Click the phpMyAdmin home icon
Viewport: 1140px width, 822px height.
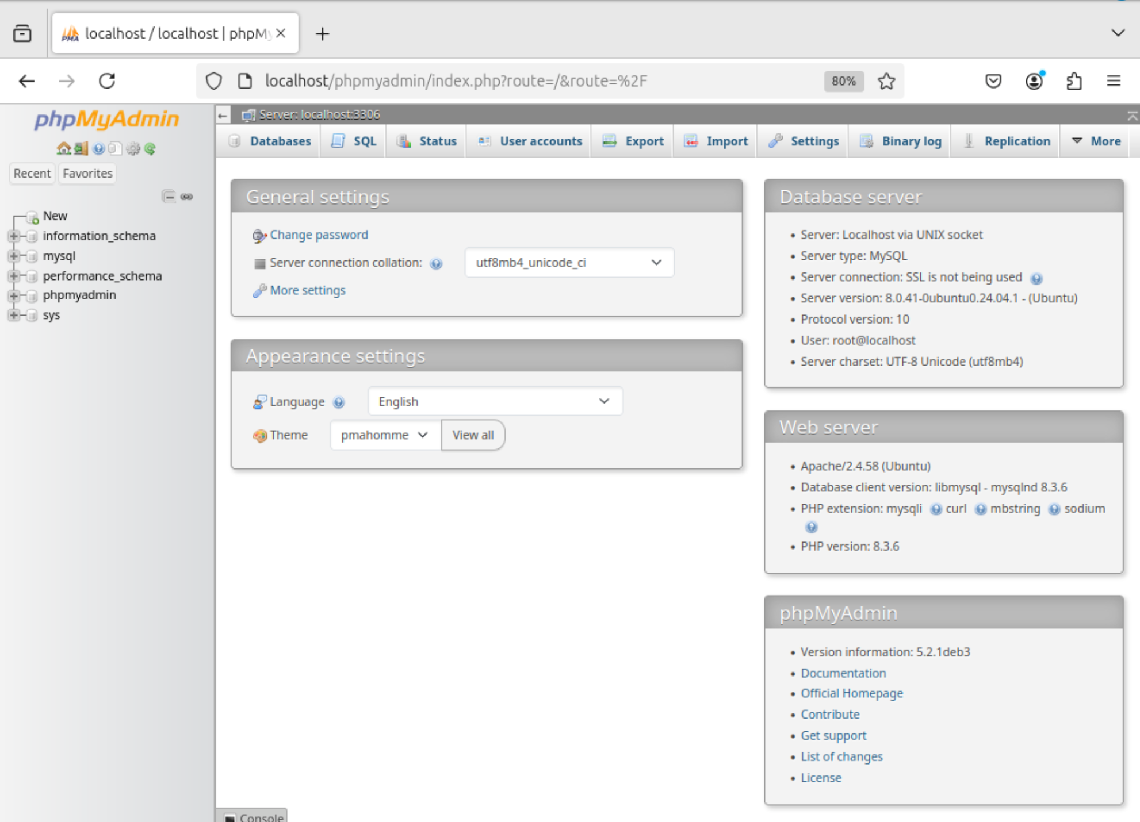(64, 148)
